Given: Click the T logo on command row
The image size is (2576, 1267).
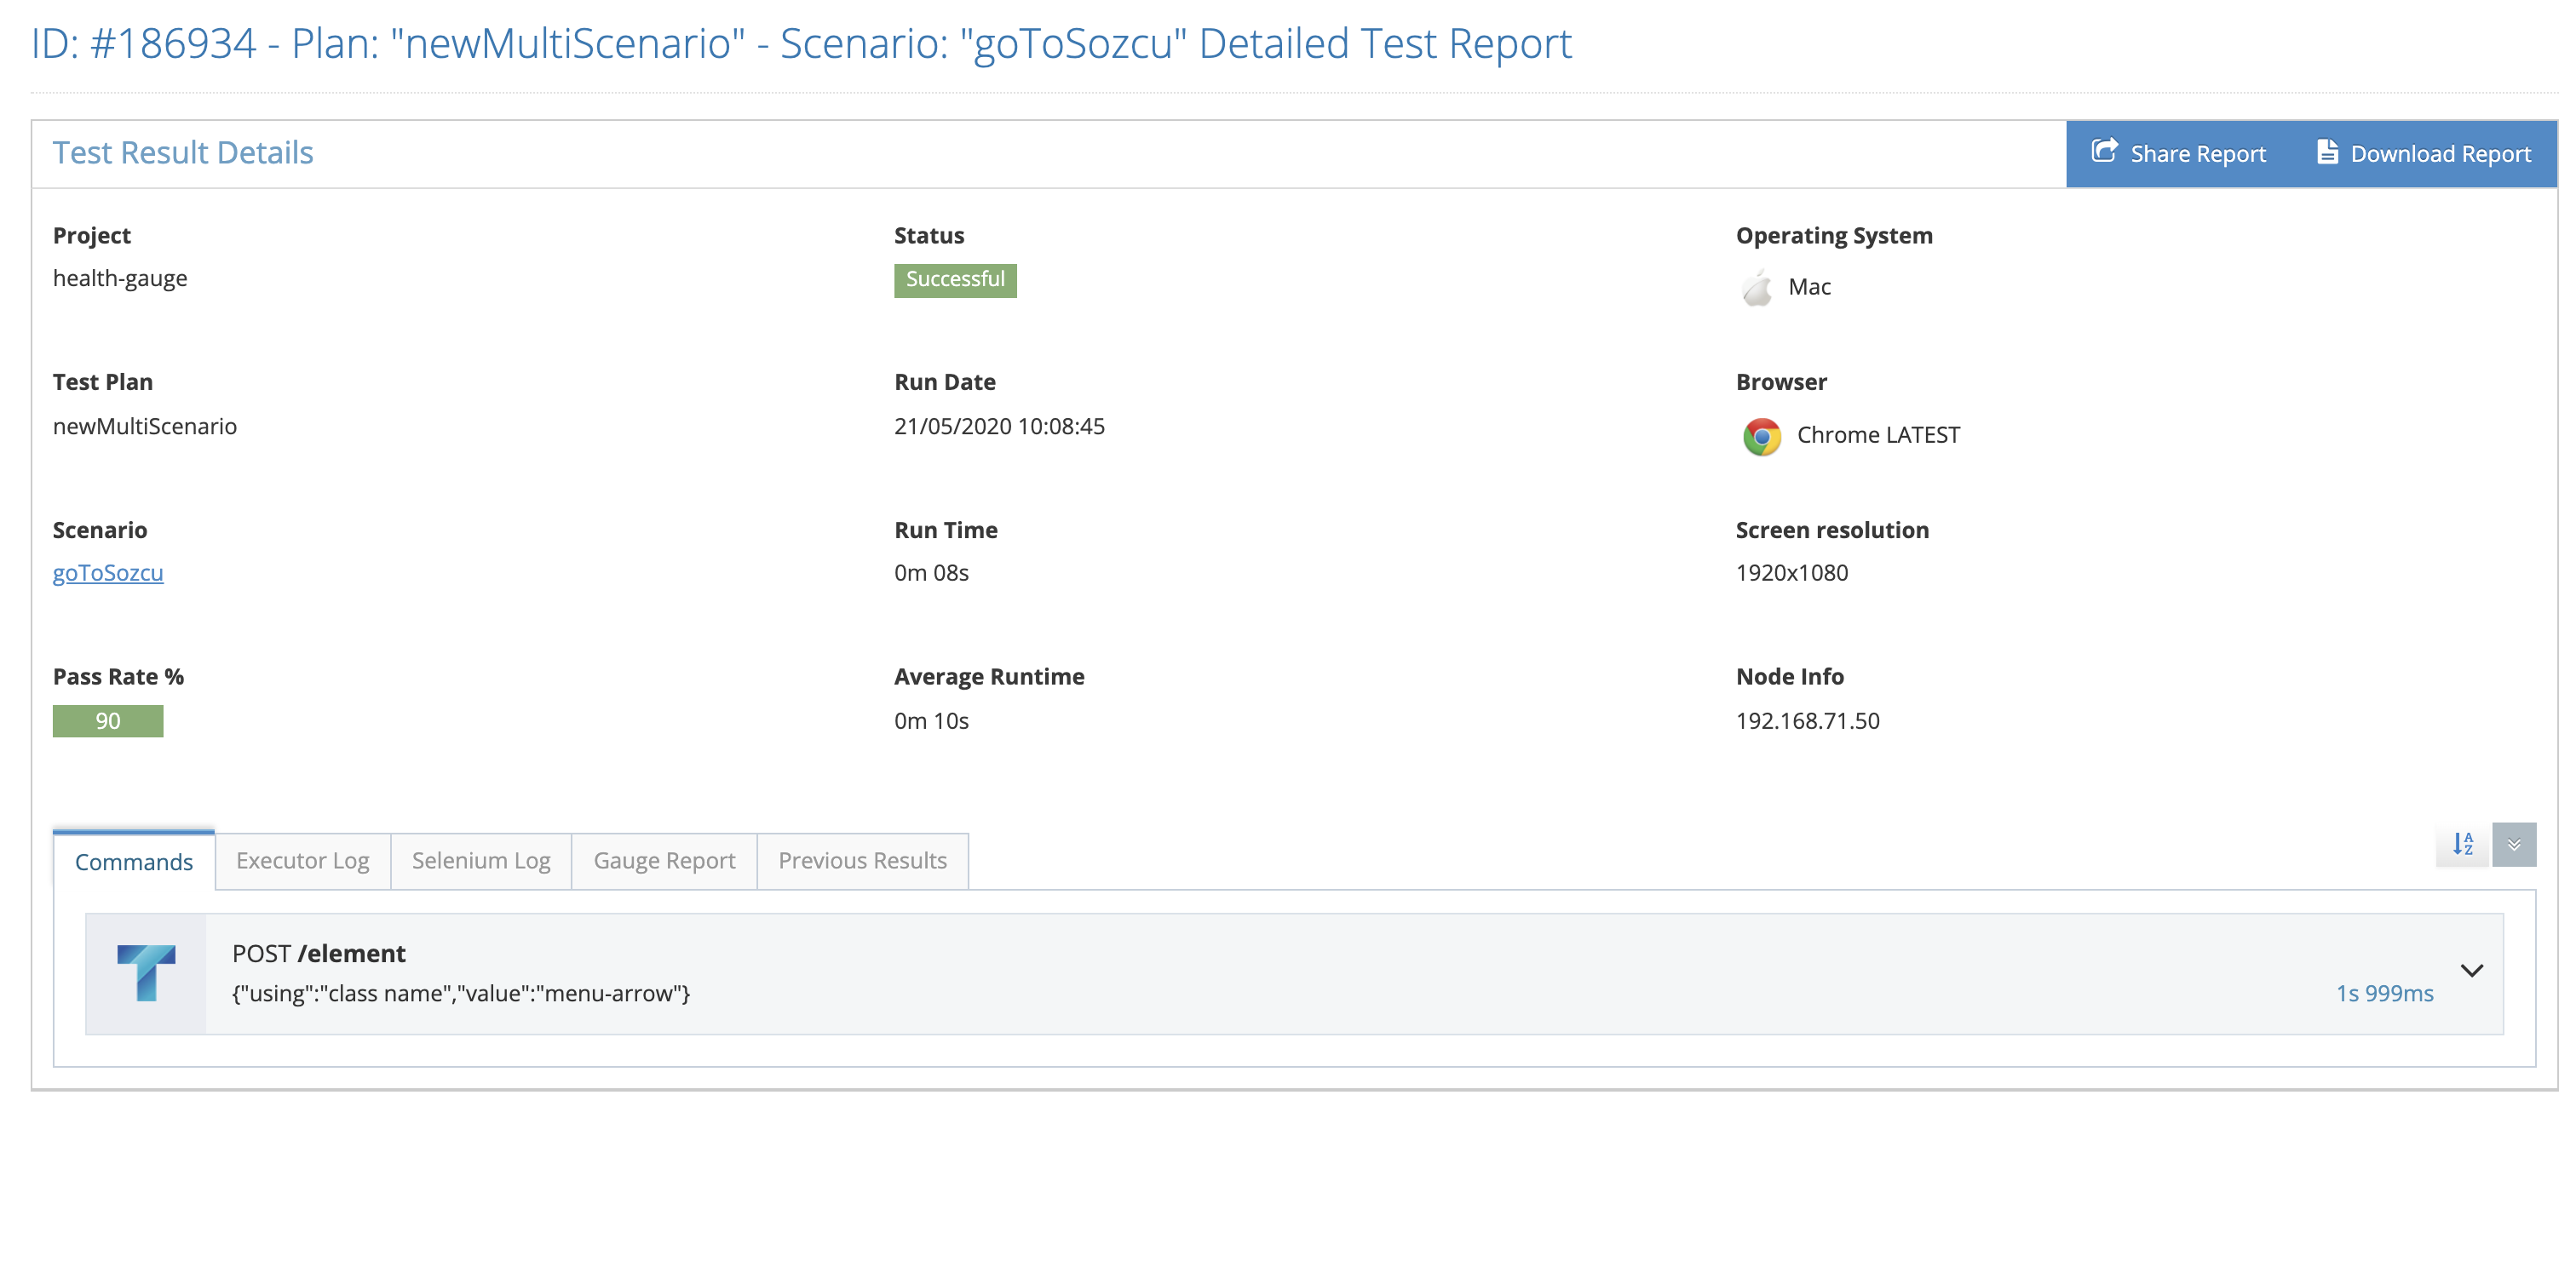Looking at the screenshot, I should (146, 972).
